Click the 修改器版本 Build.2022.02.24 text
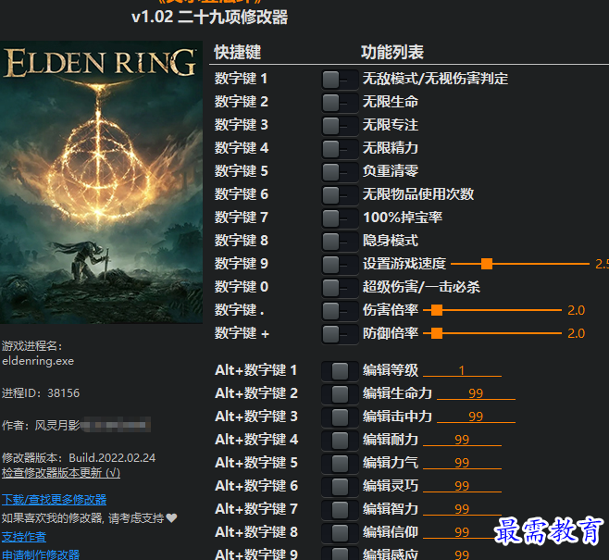Image resolution: width=609 pixels, height=560 pixels. (79, 458)
